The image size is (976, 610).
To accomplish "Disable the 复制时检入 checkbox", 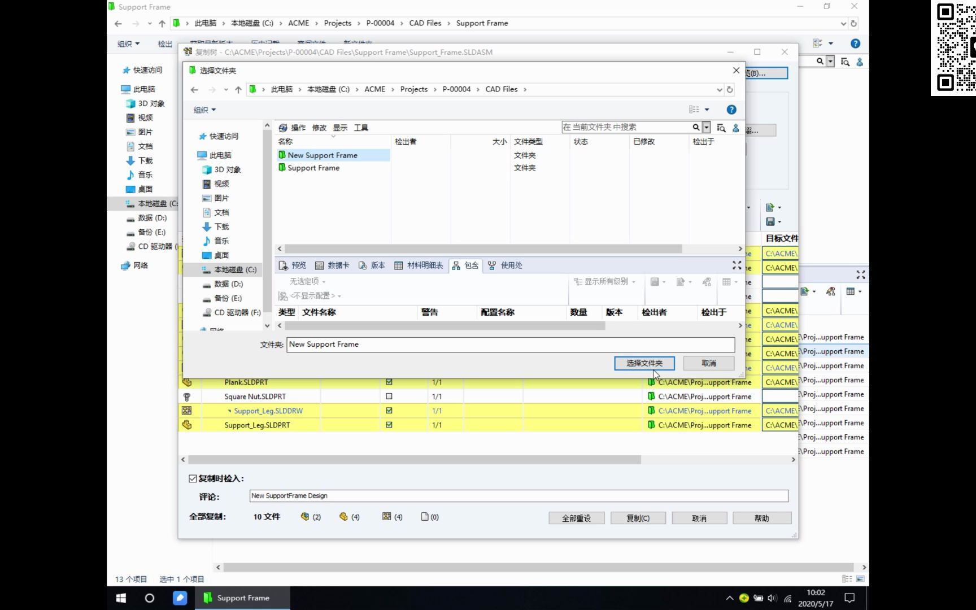I will click(x=193, y=478).
